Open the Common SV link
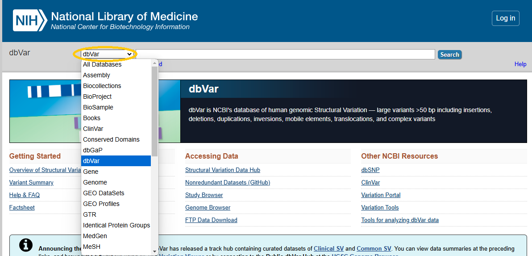The height and width of the screenshot is (256, 532). pyautogui.click(x=374, y=248)
